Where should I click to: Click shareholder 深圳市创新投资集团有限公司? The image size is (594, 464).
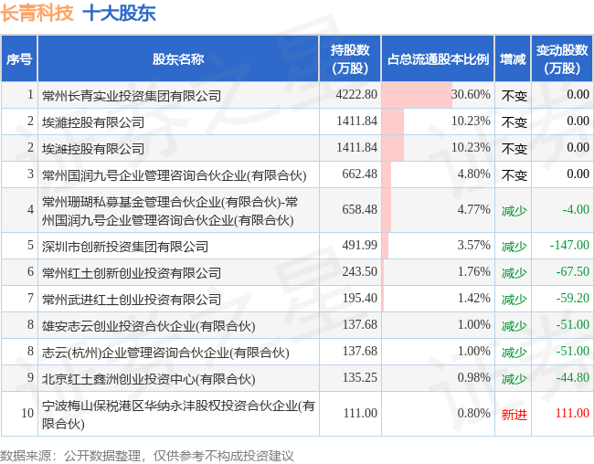[125, 247]
